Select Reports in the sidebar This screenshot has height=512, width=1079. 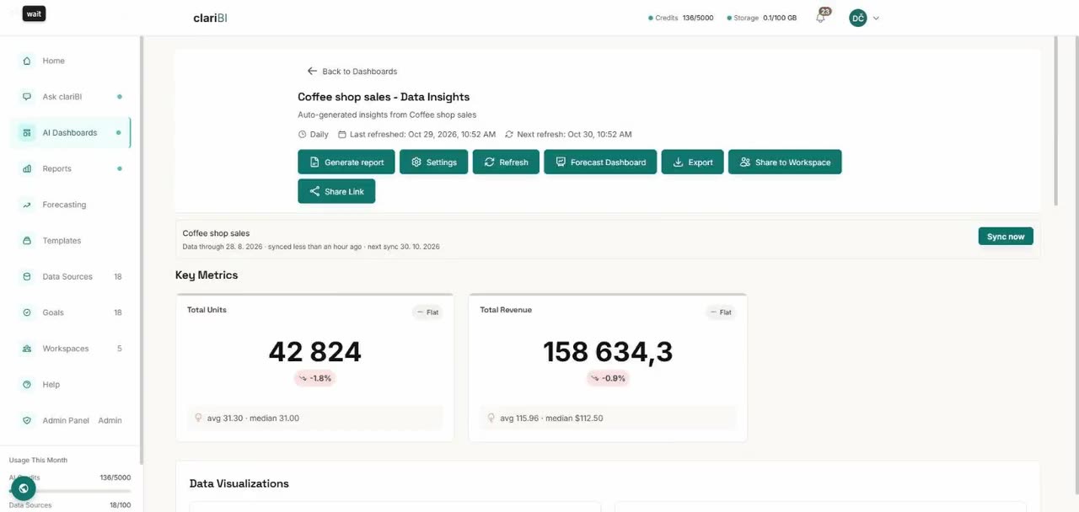71,168
